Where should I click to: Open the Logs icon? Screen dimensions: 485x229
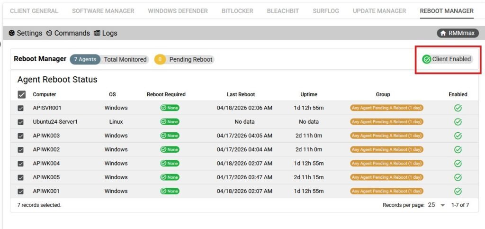click(97, 33)
